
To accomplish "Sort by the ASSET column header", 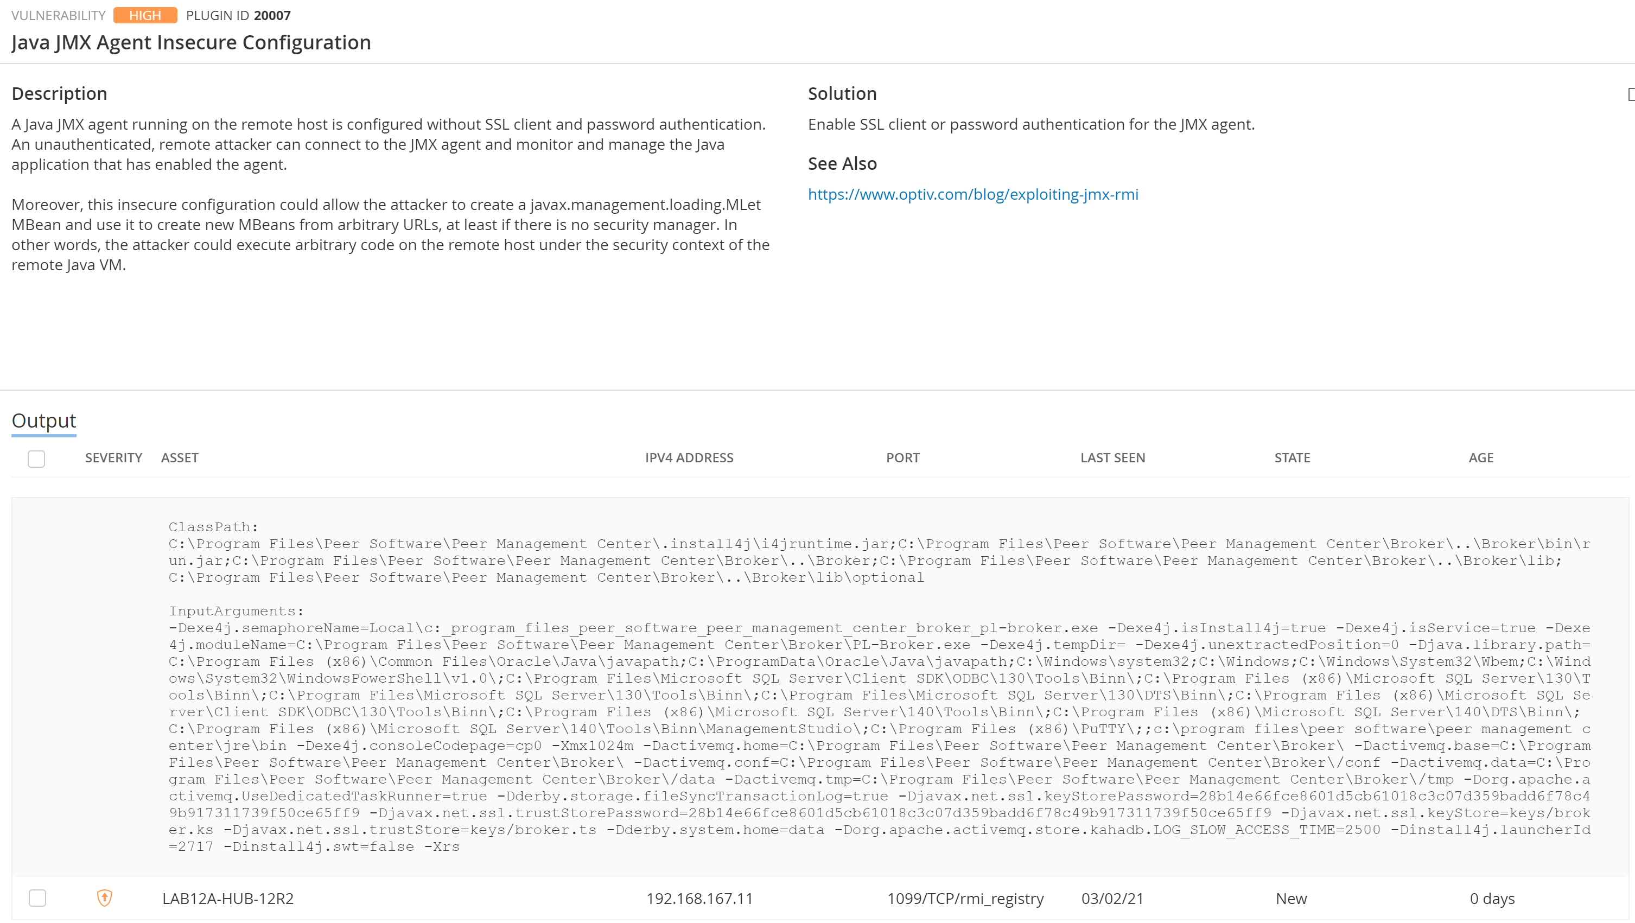I will coord(180,457).
